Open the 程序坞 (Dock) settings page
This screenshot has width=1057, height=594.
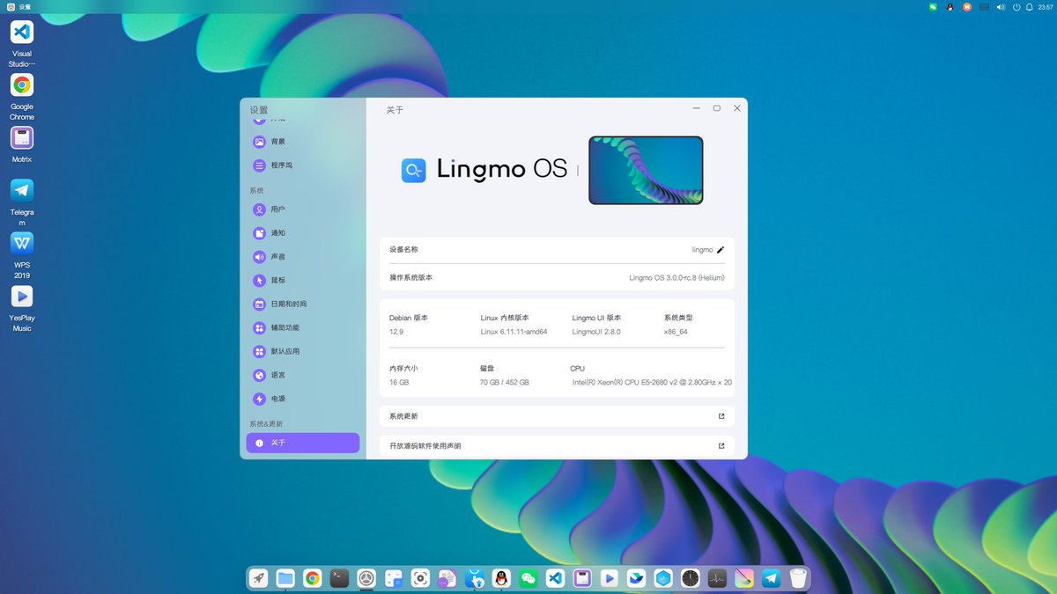coord(303,165)
